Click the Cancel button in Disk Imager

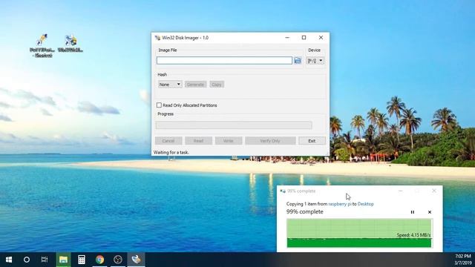click(168, 141)
